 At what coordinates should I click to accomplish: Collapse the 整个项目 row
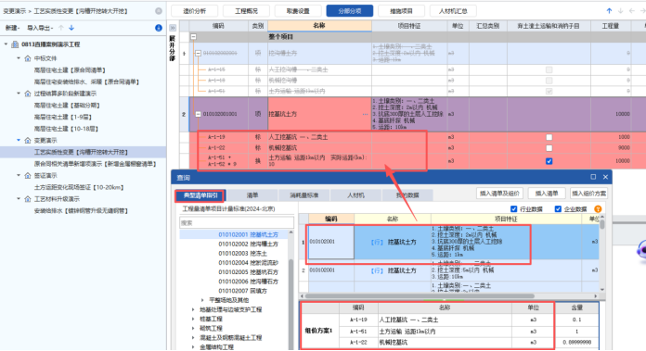193,36
